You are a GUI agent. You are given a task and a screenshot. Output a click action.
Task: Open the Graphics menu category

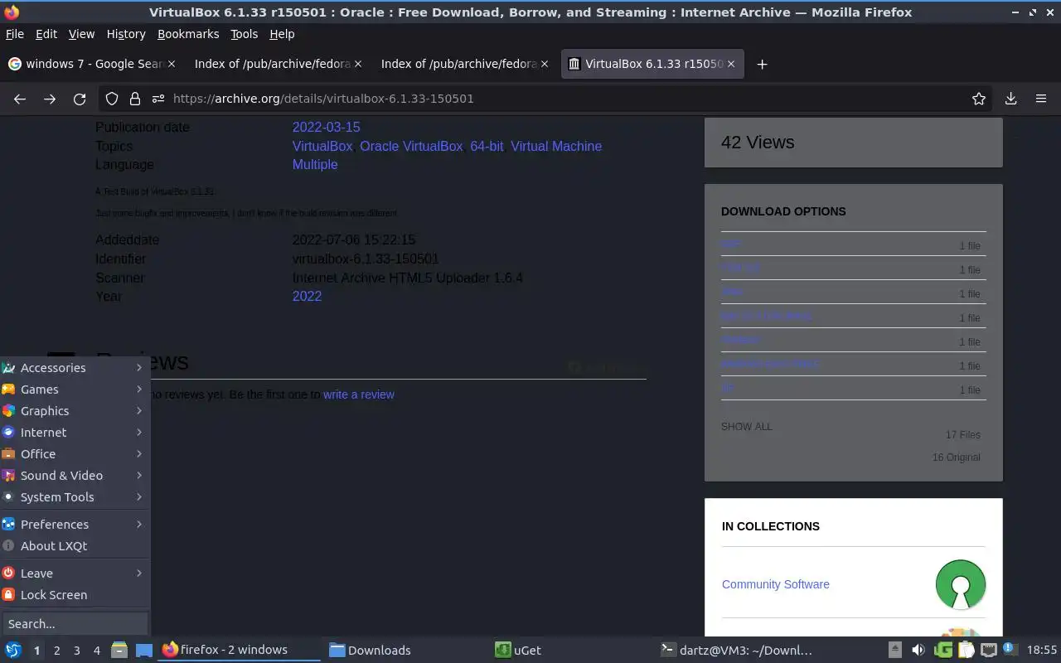[75, 410]
